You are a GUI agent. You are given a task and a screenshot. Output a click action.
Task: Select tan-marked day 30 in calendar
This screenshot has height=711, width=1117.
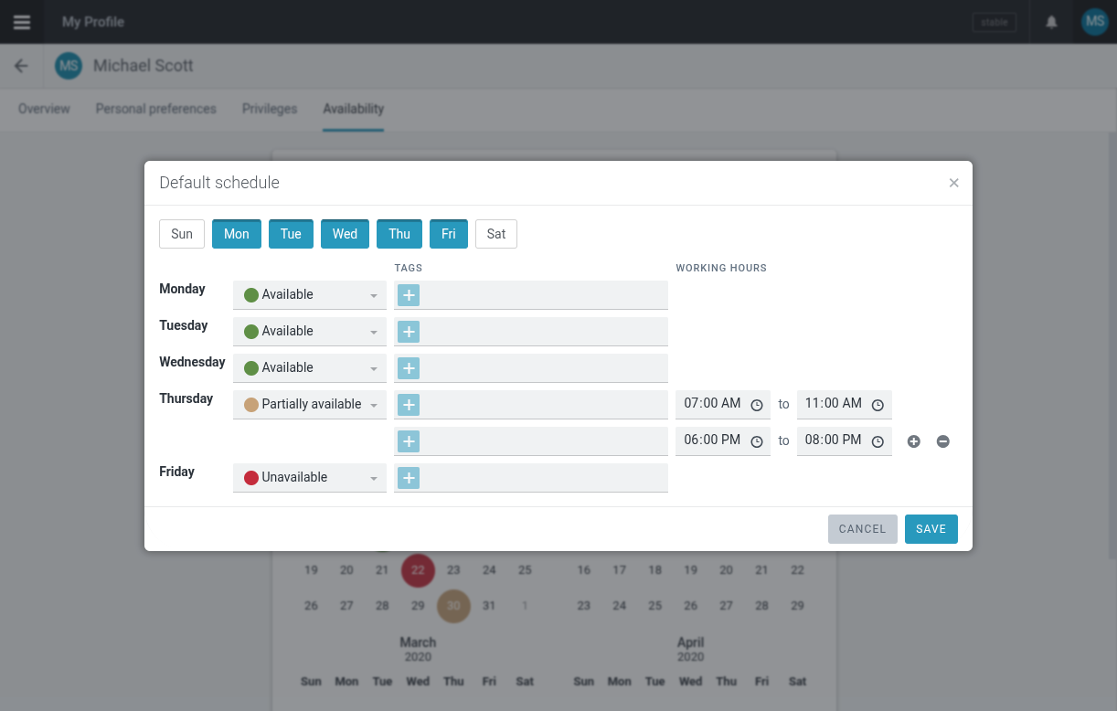tap(453, 606)
